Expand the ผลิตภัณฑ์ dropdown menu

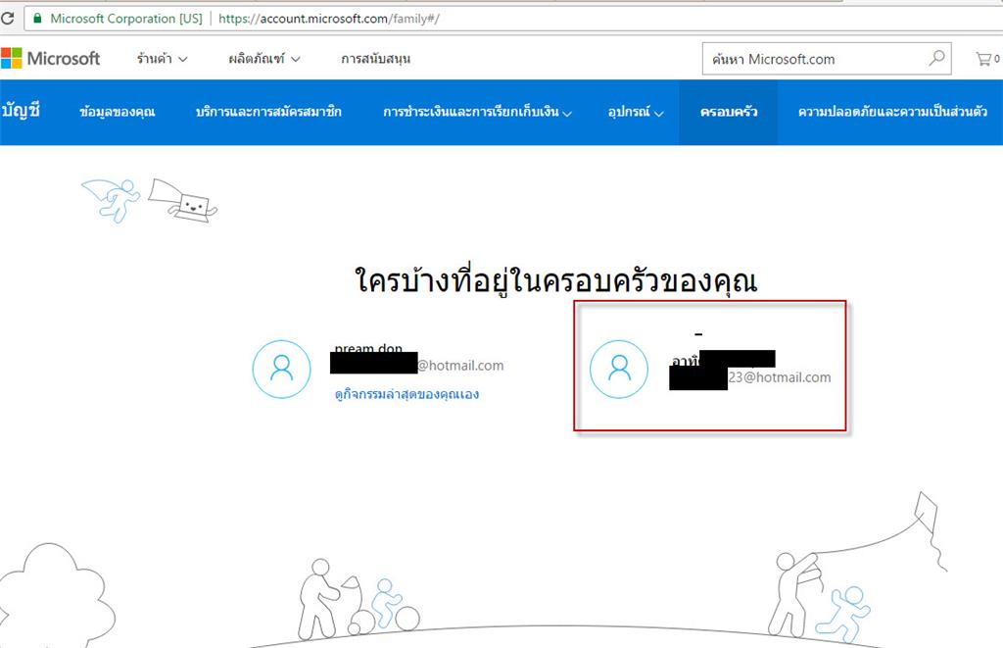[x=264, y=59]
